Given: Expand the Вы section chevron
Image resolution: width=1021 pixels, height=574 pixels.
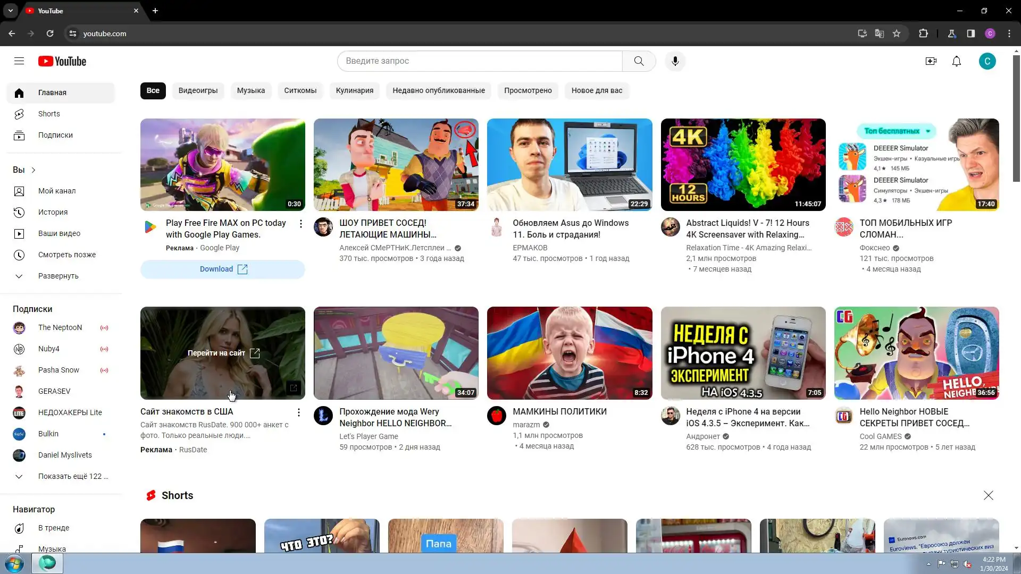Looking at the screenshot, I should pos(34,170).
